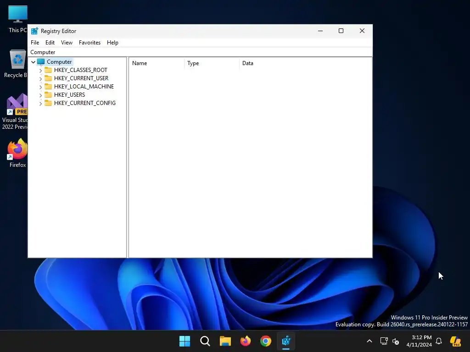This screenshot has height=352, width=470.
Task: Open the Help menu
Action: coord(112,43)
